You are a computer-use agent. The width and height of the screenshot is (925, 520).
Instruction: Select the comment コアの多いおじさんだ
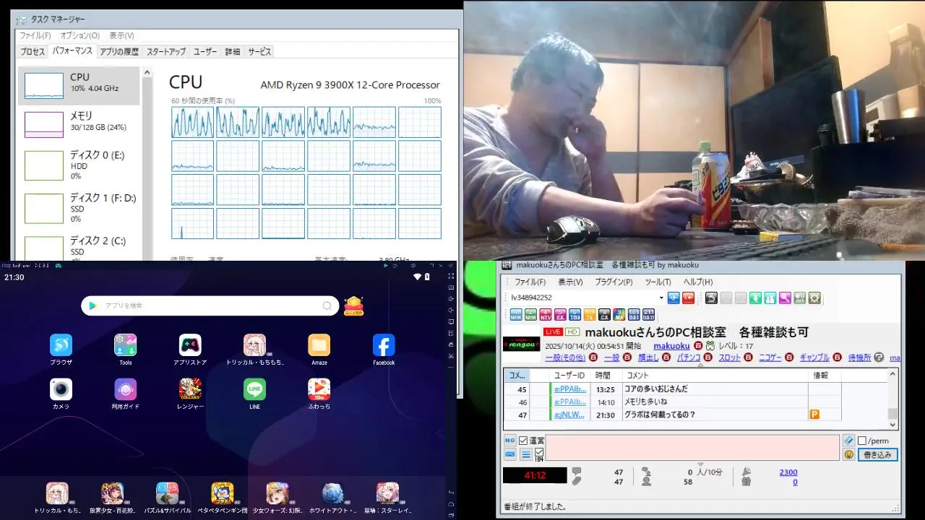655,389
